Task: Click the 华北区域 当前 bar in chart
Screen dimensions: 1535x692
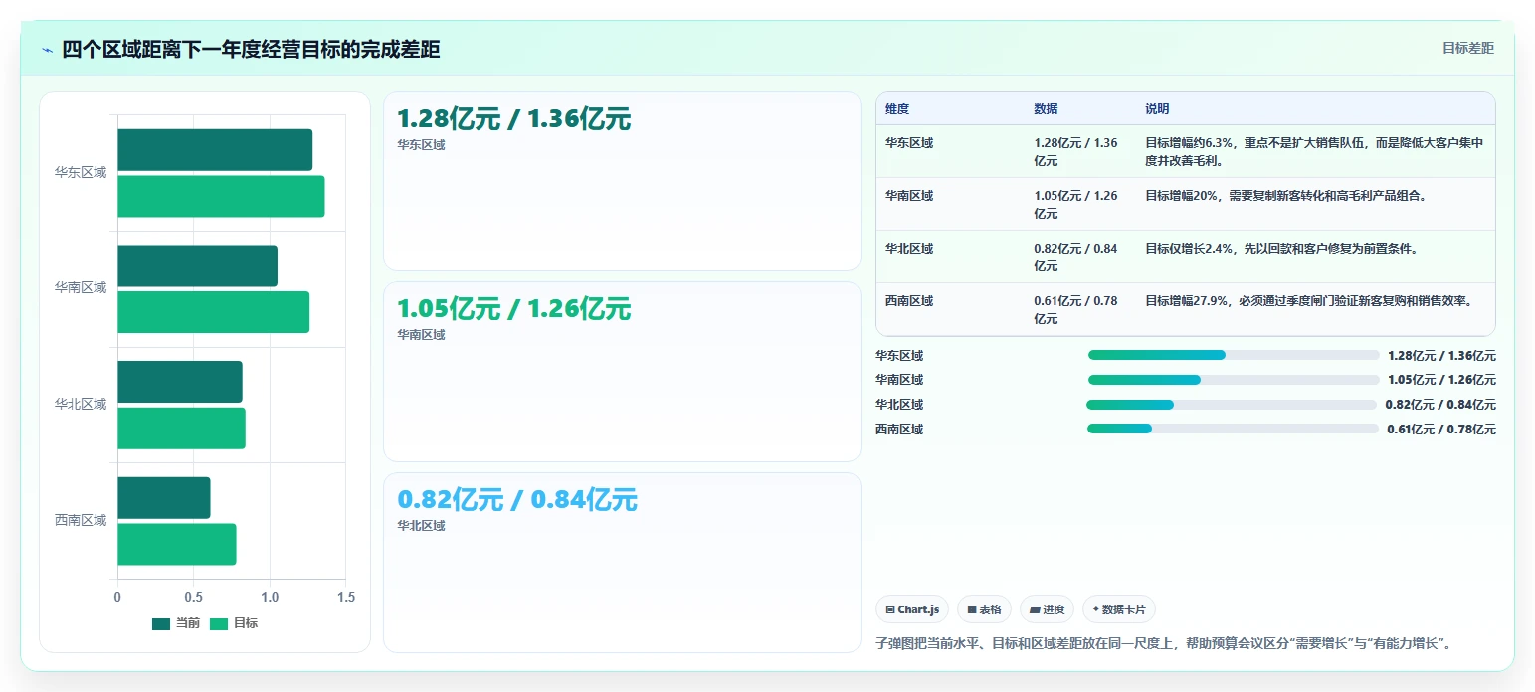Action: [180, 382]
